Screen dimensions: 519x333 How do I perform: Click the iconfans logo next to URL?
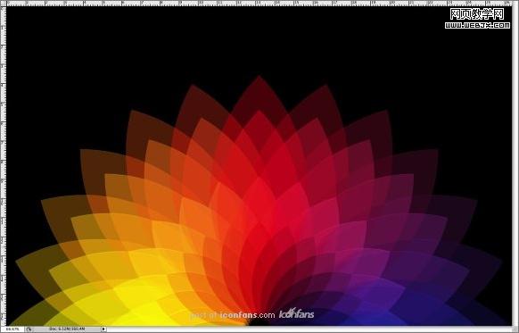(x=297, y=313)
